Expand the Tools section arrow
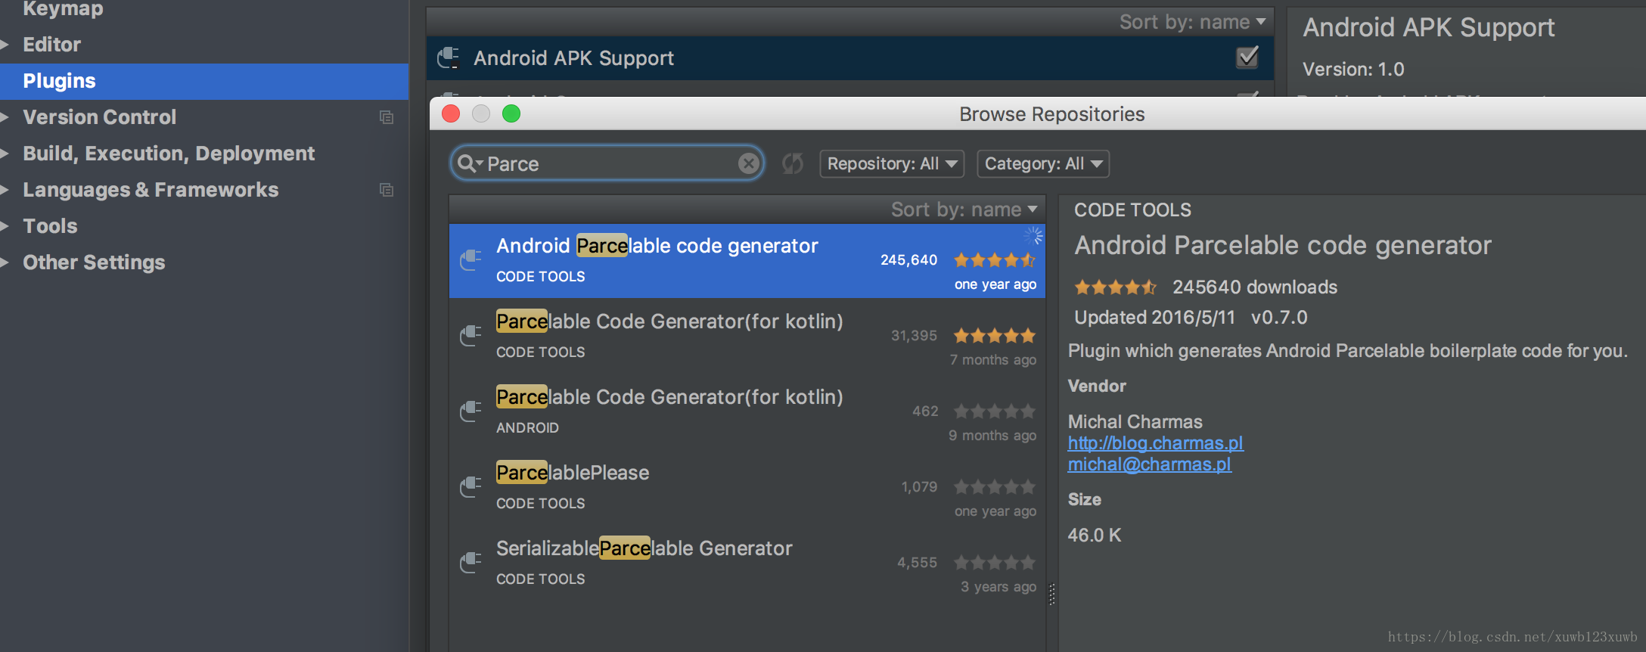The width and height of the screenshot is (1646, 652). pyautogui.click(x=5, y=226)
